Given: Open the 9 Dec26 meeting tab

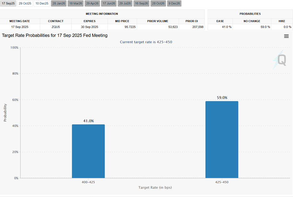Looking at the screenshot, I should [x=174, y=3].
